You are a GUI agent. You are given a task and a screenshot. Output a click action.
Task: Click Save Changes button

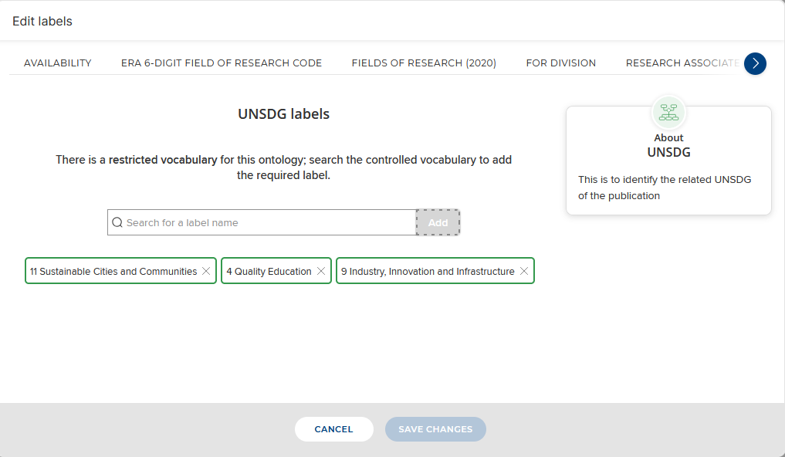[x=435, y=429]
